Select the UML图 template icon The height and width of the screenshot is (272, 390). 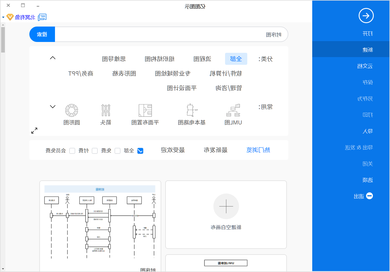coord(233,110)
